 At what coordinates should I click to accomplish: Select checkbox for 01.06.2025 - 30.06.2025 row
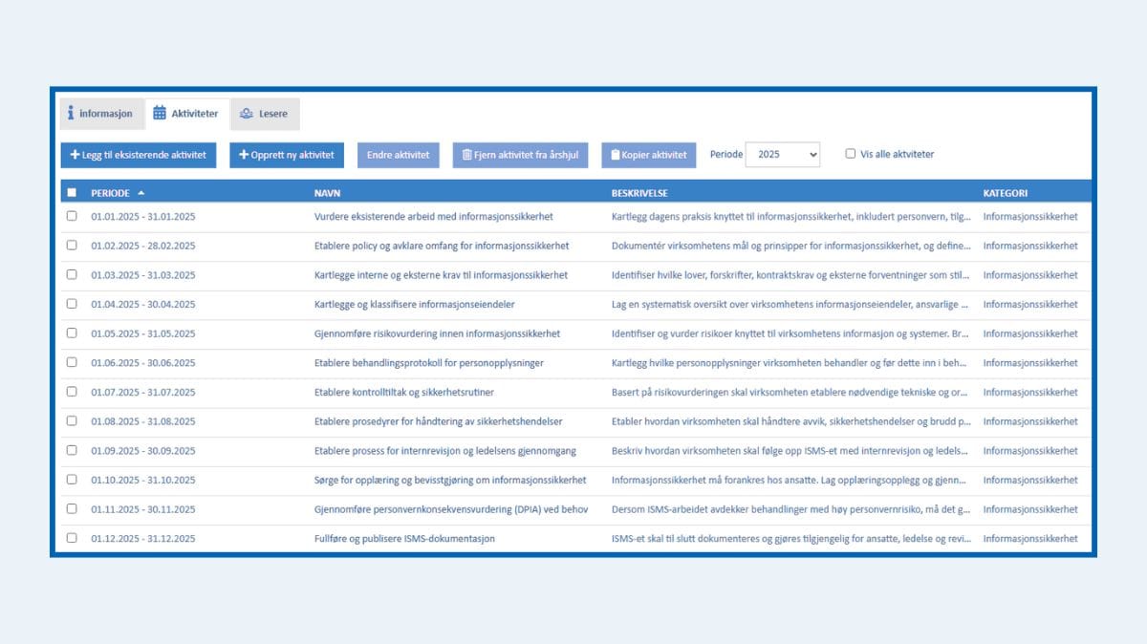[x=72, y=362]
